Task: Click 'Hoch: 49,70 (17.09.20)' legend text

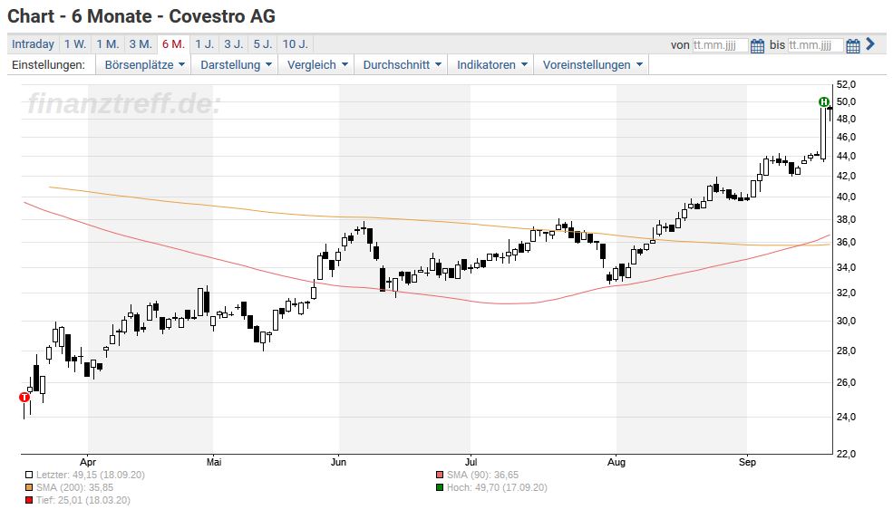Action: click(497, 487)
